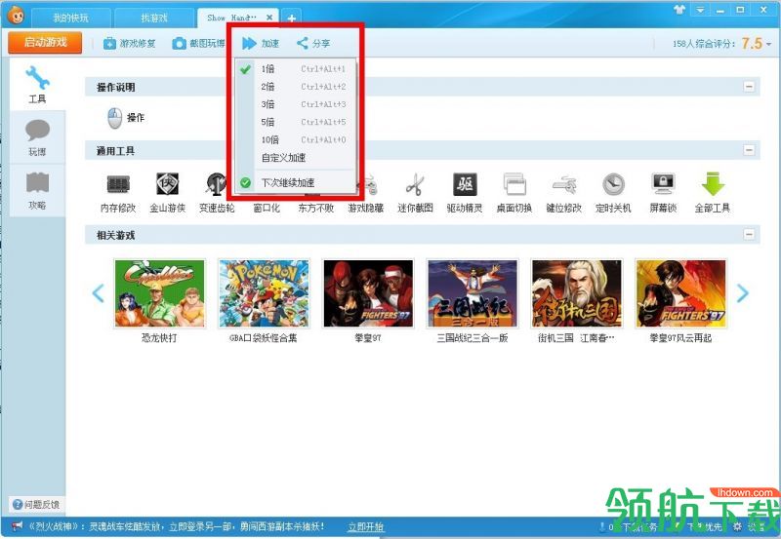Click the 操作 mouse icon
The image size is (781, 539).
click(x=114, y=118)
